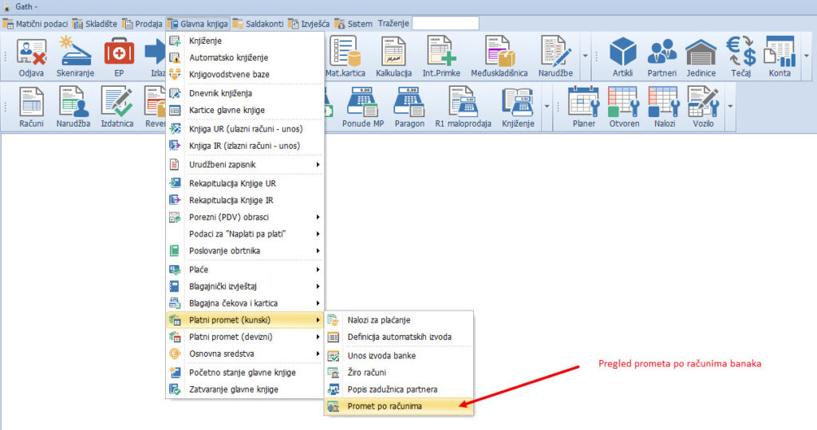
Task: Click the Artikli cube icon
Action: [622, 57]
